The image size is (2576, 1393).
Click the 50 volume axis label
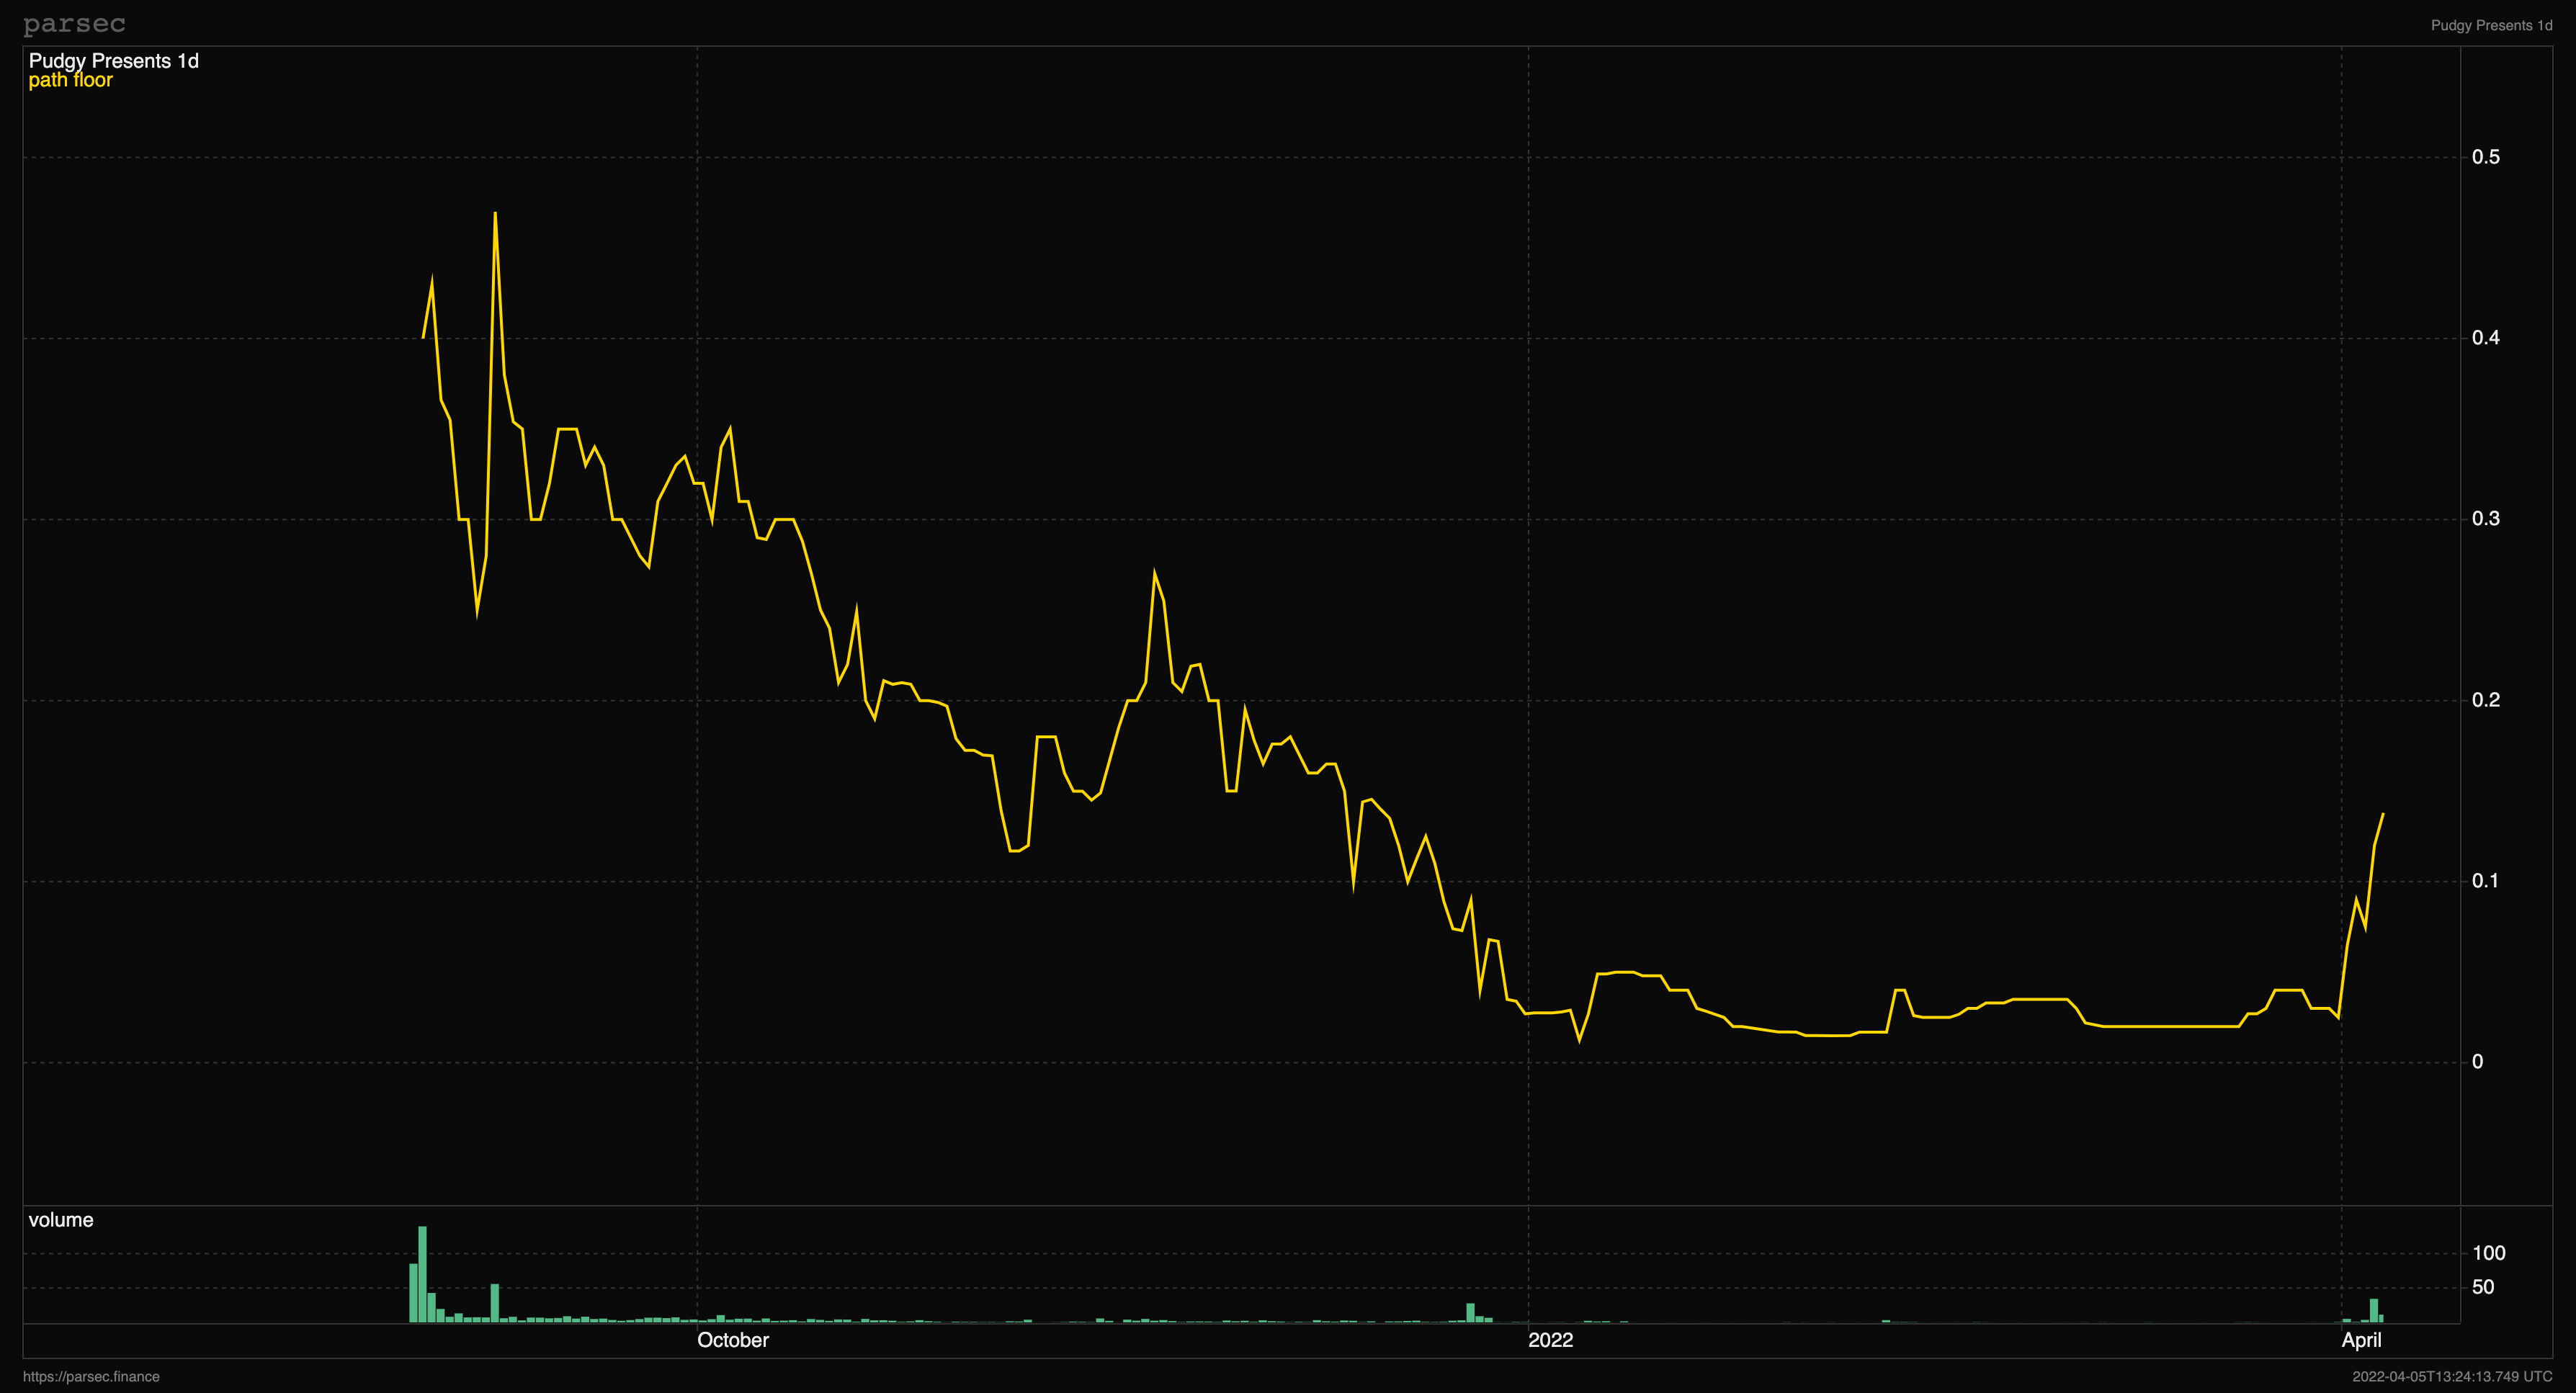[2482, 1287]
